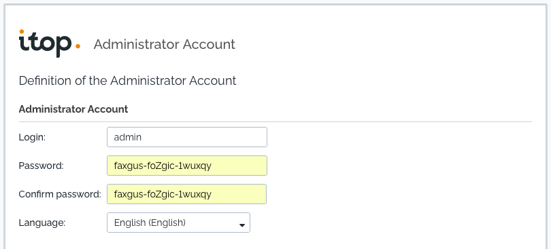Click the Password label
Viewport: 551px width, 249px height.
coord(41,166)
